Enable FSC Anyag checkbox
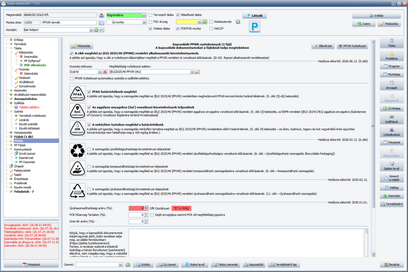 150,22
